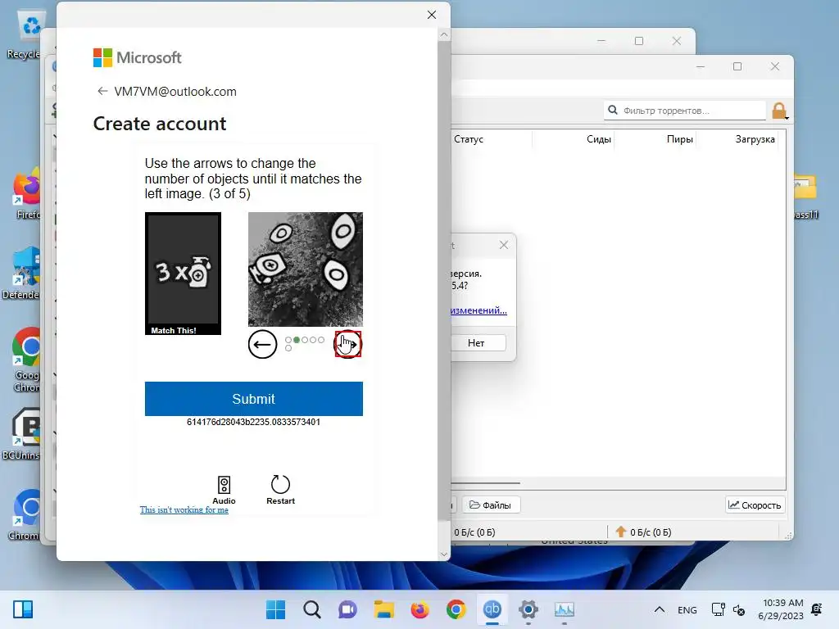Click the dialog scrollbar down arrow
The height and width of the screenshot is (629, 839).
point(443,554)
